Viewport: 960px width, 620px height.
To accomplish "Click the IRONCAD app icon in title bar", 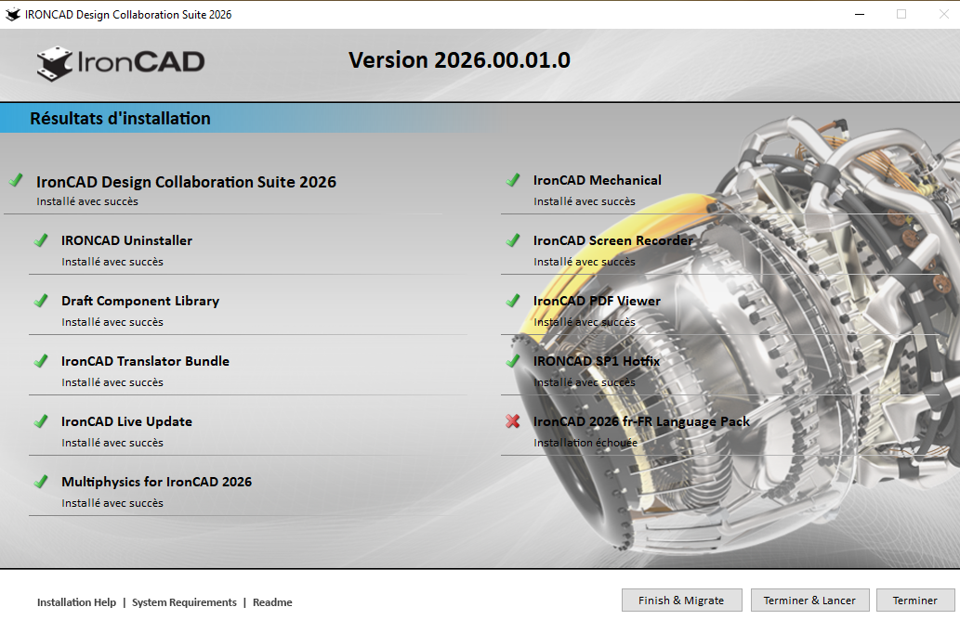I will 13,14.
